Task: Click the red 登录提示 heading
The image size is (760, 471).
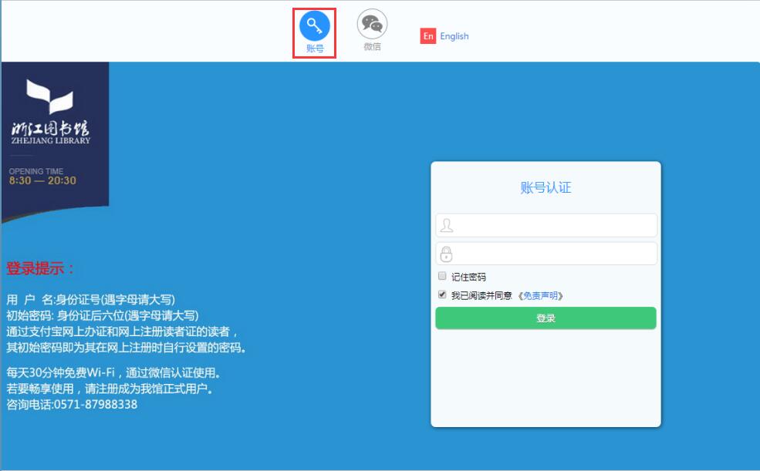Action: tap(42, 269)
